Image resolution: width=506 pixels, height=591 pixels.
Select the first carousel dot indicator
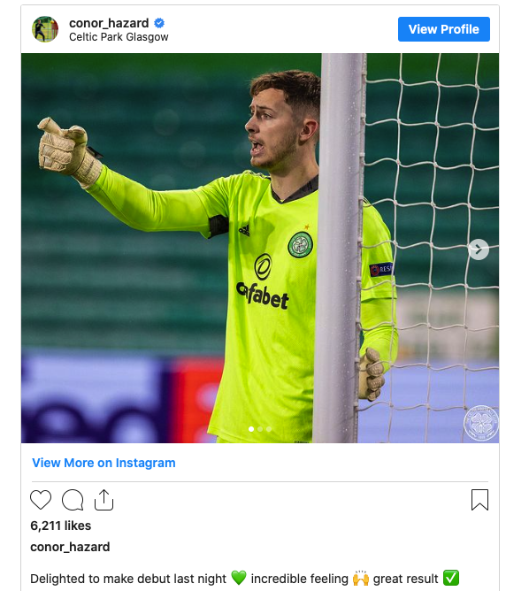pyautogui.click(x=251, y=429)
